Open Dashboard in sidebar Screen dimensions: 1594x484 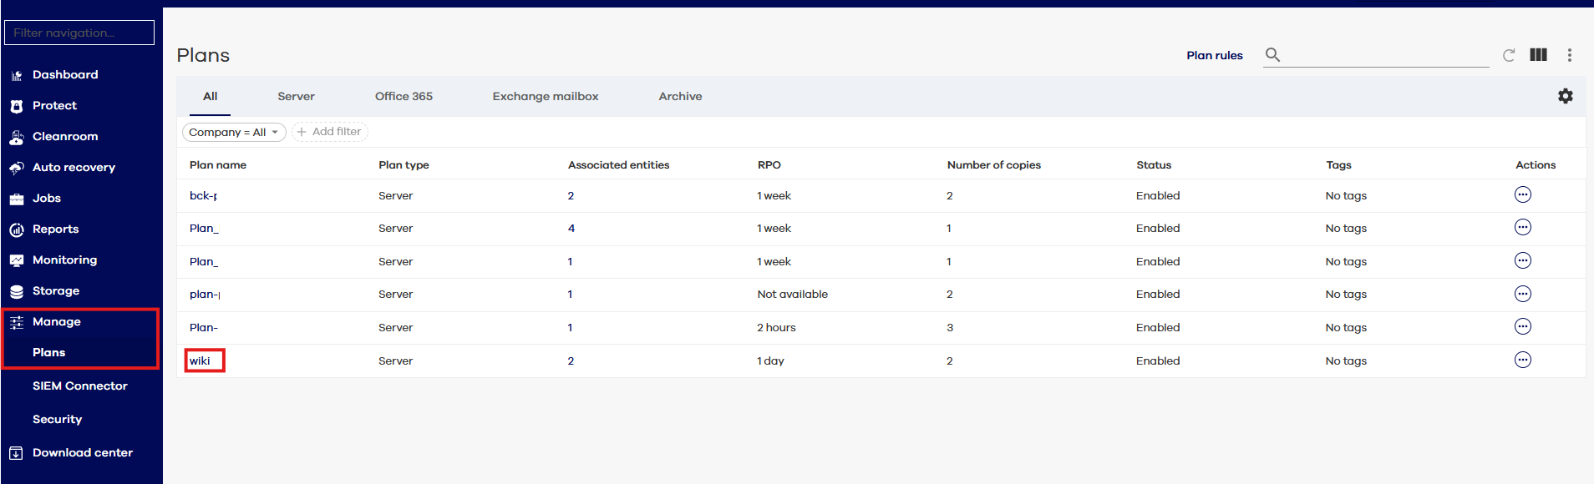coord(65,75)
